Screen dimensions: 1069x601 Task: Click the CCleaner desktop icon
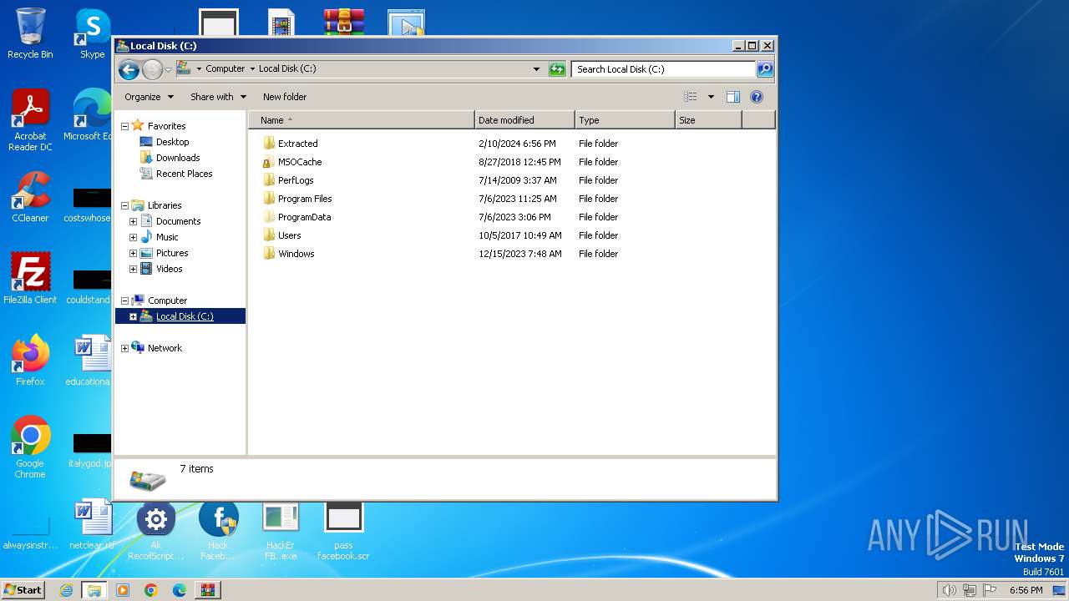point(30,198)
